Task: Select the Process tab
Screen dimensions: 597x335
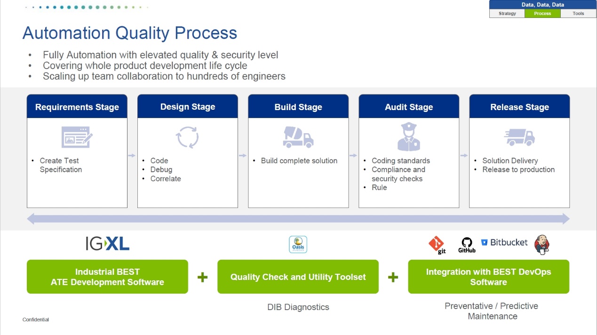Action: [542, 14]
